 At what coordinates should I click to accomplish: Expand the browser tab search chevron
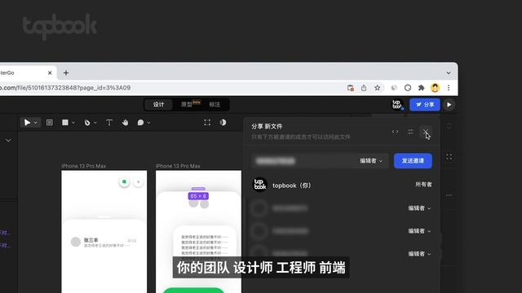tap(449, 73)
